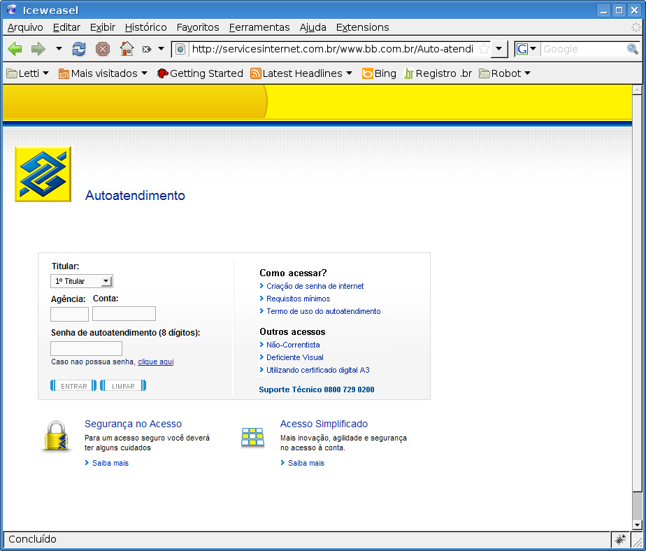Click the Acesso Simplificado grid icon
This screenshot has height=551, width=646.
click(x=252, y=438)
